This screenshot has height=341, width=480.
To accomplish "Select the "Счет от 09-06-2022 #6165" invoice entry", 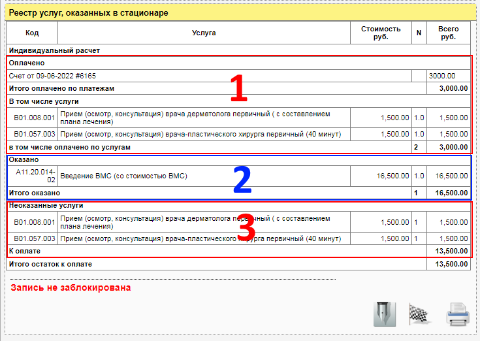I will 52,76.
